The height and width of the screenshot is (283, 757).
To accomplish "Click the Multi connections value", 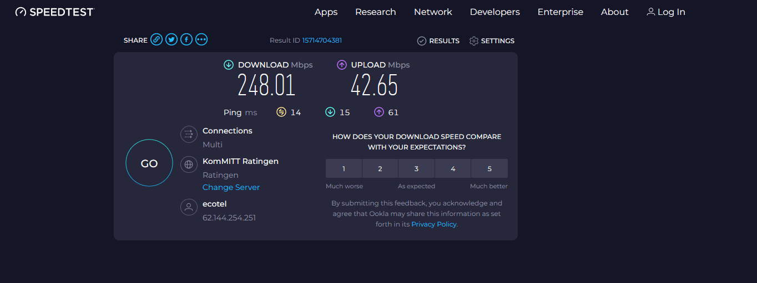I will pyautogui.click(x=213, y=145).
